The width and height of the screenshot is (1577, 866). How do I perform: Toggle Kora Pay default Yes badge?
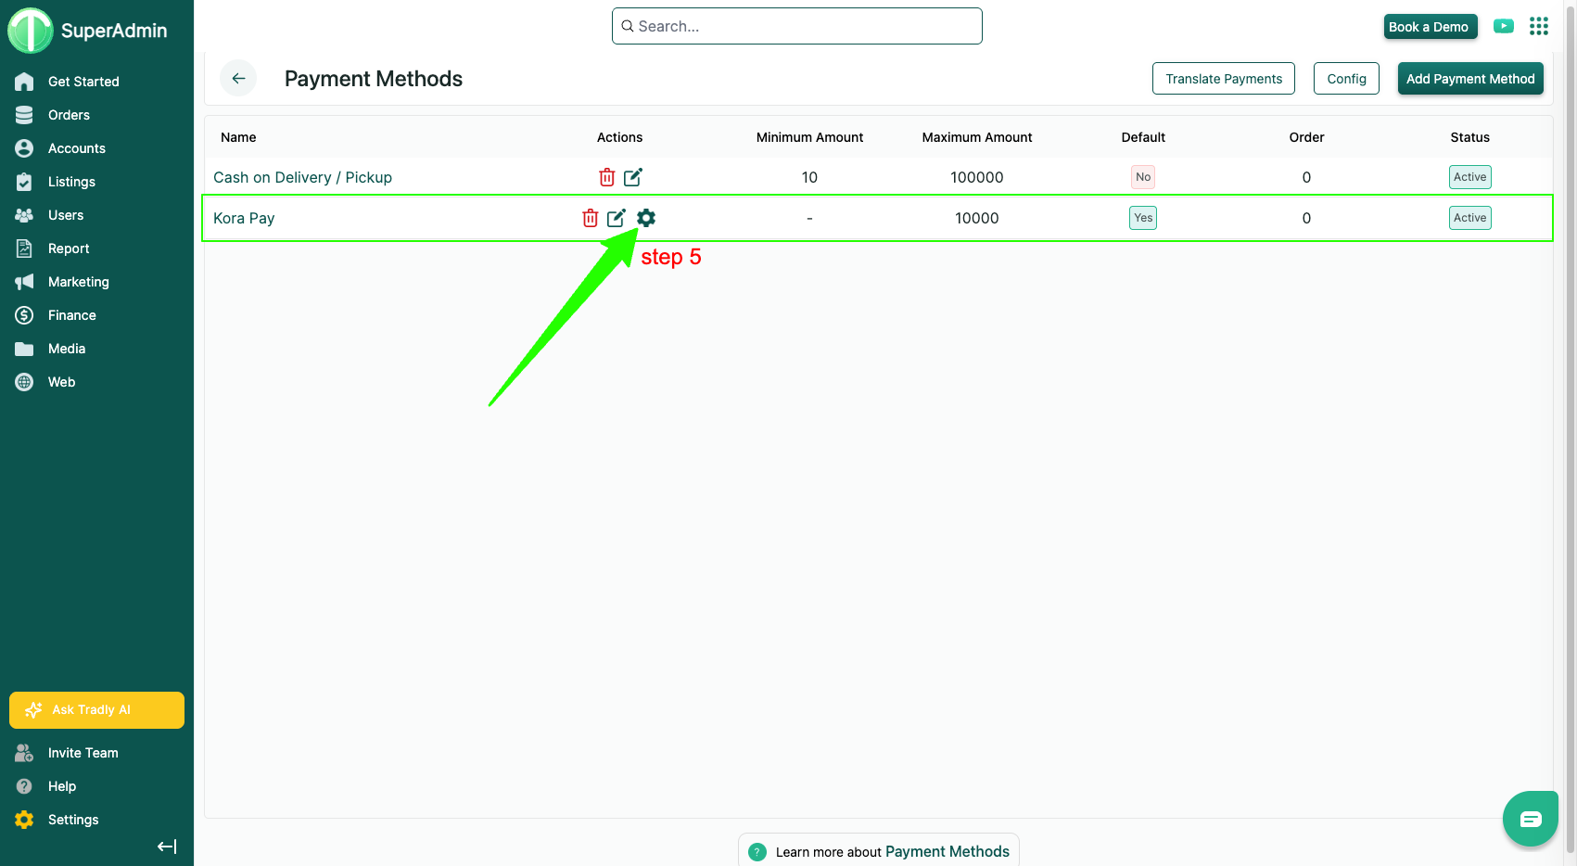pyautogui.click(x=1143, y=218)
